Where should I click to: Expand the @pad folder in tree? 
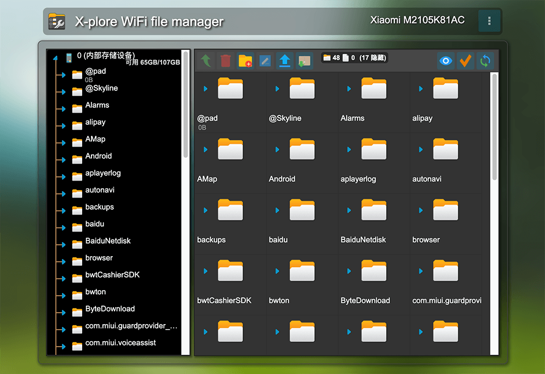click(63, 75)
